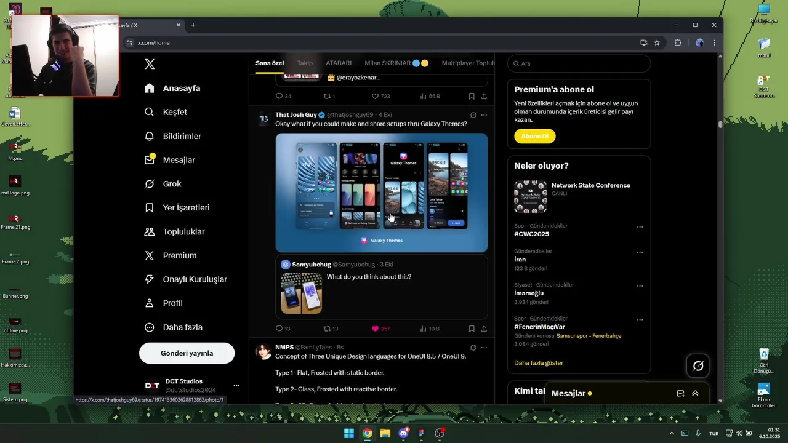Open more options for İran trend

tap(640, 252)
